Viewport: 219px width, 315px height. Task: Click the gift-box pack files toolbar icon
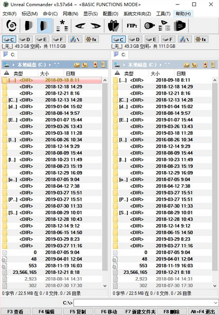tap(113, 26)
